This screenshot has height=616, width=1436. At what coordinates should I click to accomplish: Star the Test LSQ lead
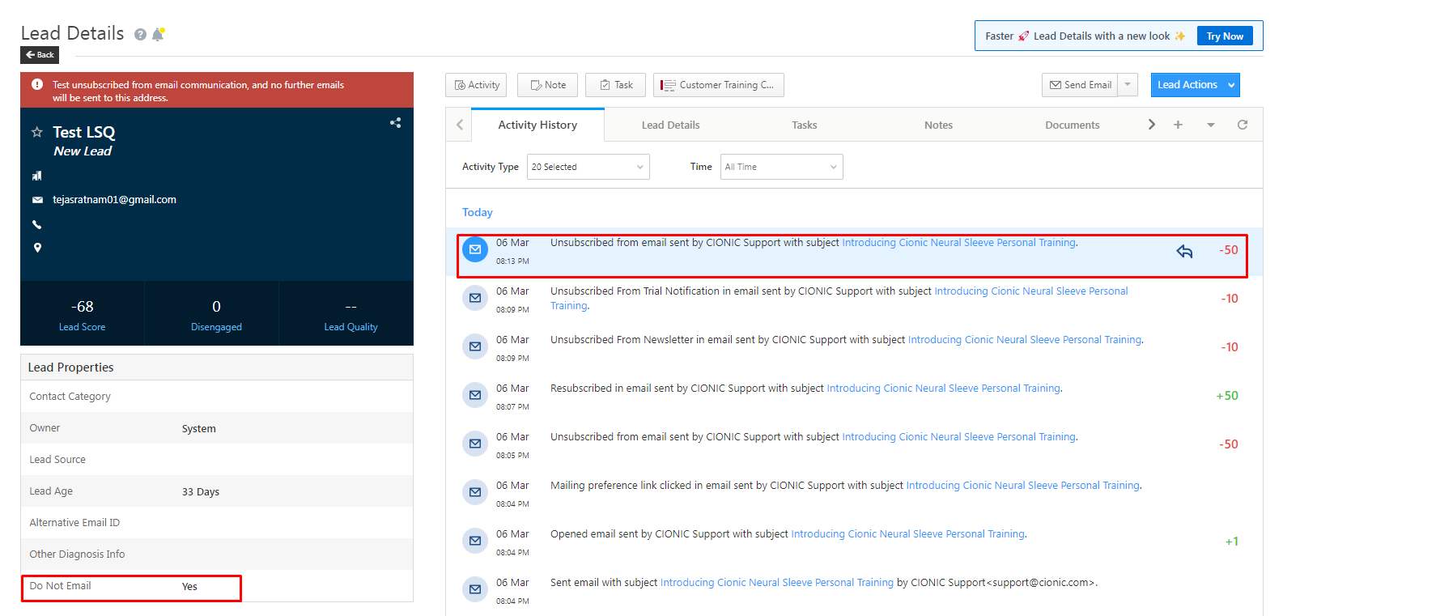tap(36, 132)
